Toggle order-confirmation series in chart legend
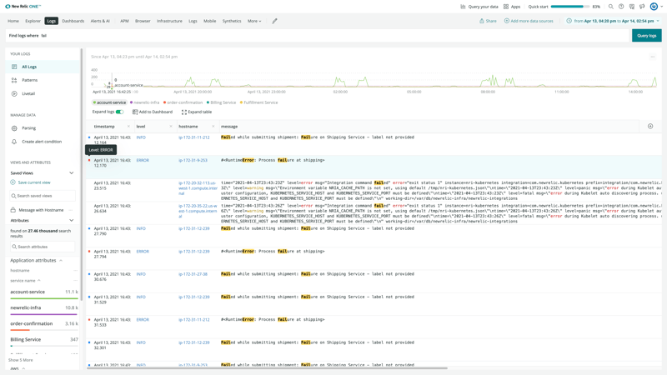The height and width of the screenshot is (375, 667). pyautogui.click(x=183, y=102)
